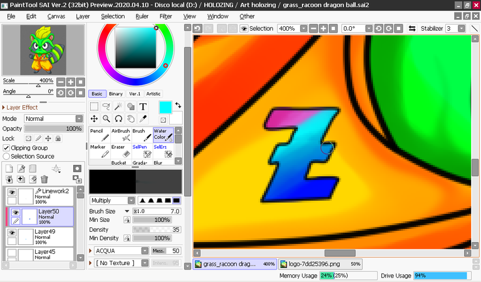The height and width of the screenshot is (282, 481).
Task: Click navigator Scale zoom in plus button
Action: pyautogui.click(x=71, y=82)
